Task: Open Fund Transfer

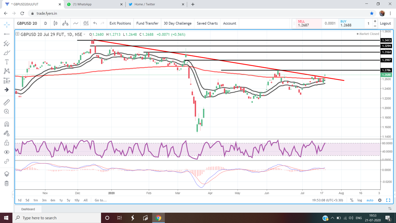Action: point(147,23)
